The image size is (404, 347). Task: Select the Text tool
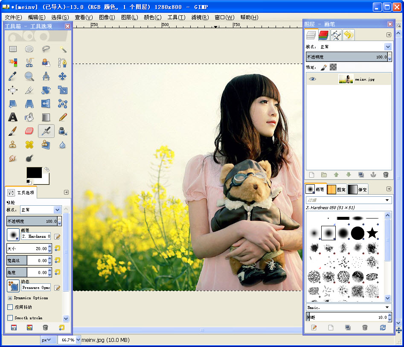tap(13, 117)
